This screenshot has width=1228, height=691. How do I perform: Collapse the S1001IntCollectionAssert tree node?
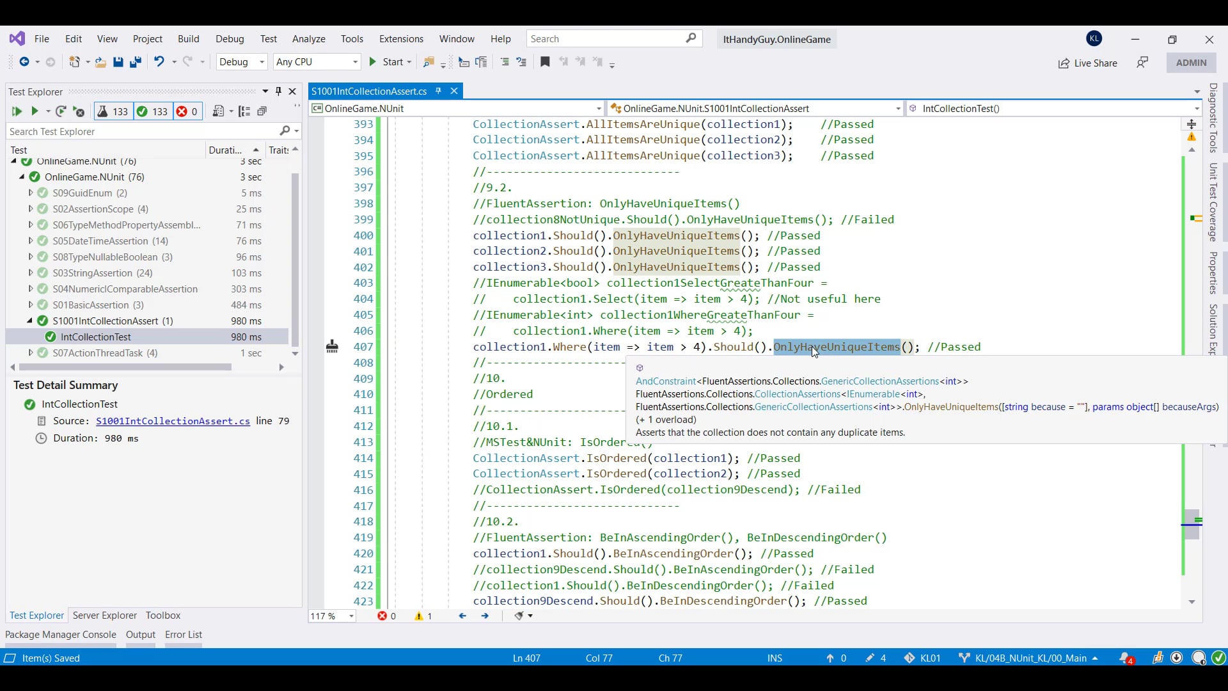coord(30,321)
